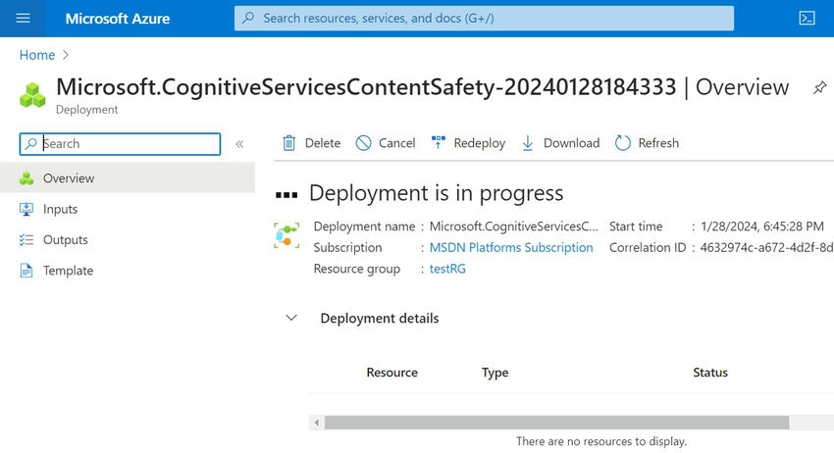Open the Template menu item
The width and height of the screenshot is (834, 453).
click(68, 271)
